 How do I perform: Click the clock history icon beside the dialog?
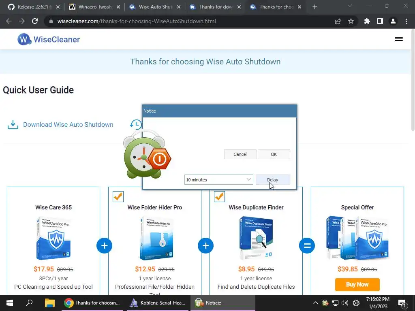point(136,124)
